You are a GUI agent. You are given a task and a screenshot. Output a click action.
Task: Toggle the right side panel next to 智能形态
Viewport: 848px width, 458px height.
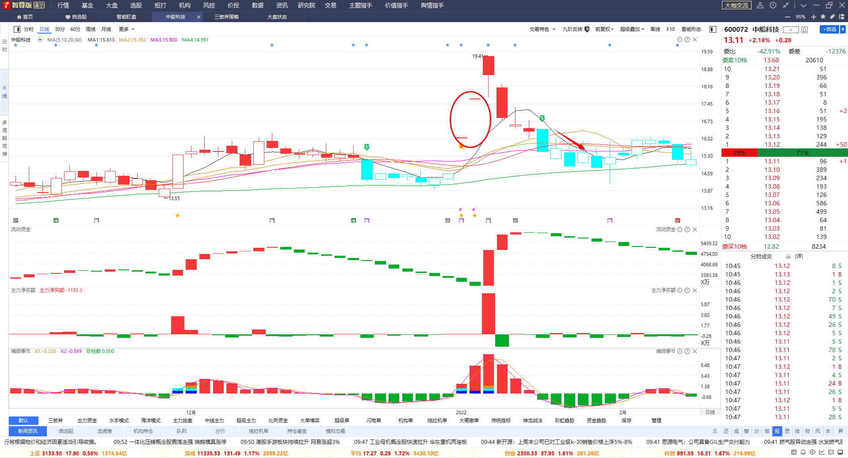click(x=713, y=29)
